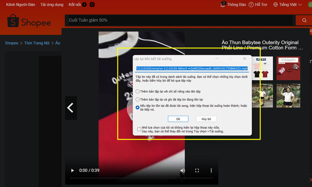Click Thời Trang Nữ breadcrumb
This screenshot has height=187, width=312.
point(37,43)
